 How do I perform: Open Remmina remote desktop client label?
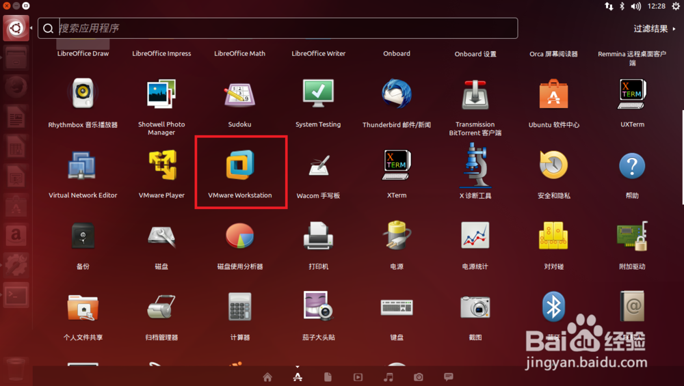632,58
